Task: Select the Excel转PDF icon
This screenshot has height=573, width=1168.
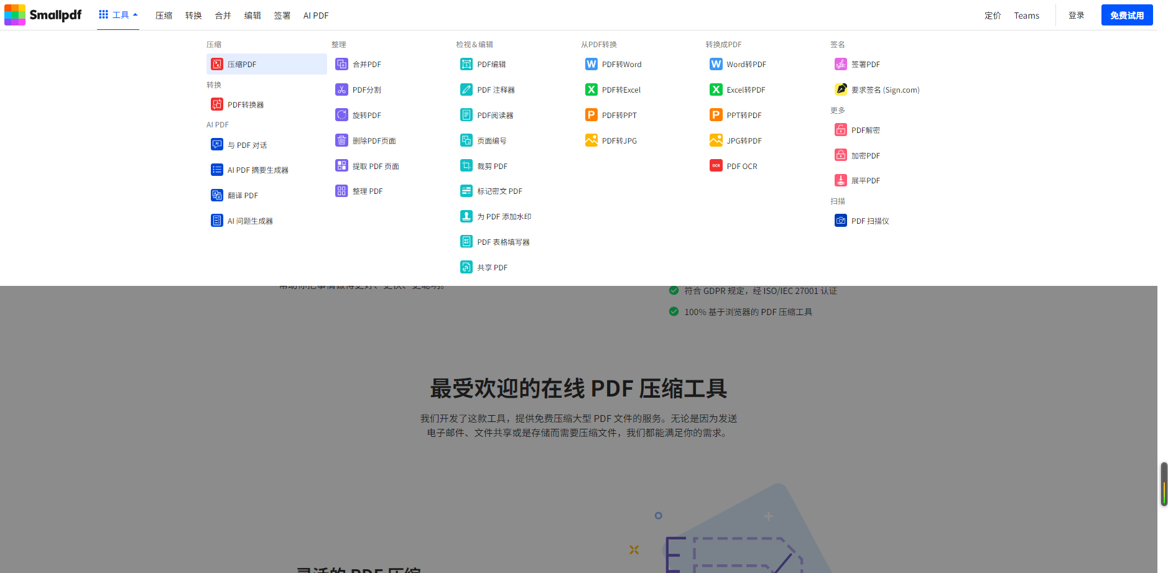Action: [x=716, y=89]
